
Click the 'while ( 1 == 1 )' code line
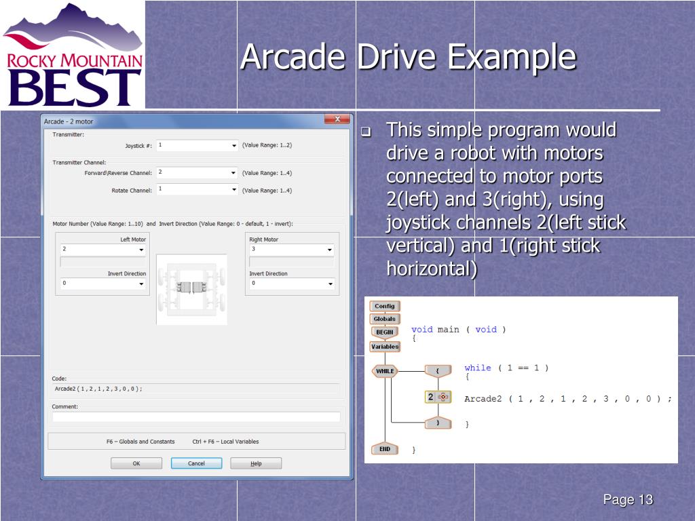pos(506,368)
